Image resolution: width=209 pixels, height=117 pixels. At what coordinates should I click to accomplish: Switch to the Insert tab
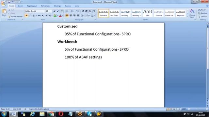20,6
